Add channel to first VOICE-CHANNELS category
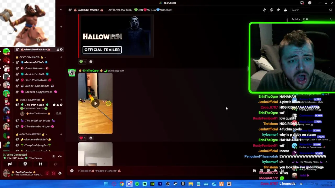 61,100
